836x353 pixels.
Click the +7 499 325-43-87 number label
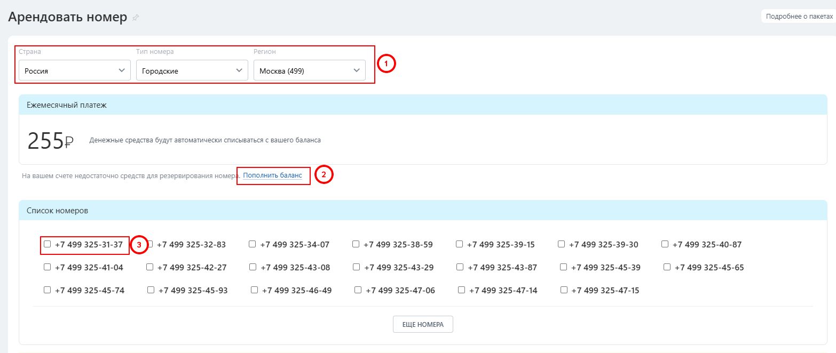(502, 267)
